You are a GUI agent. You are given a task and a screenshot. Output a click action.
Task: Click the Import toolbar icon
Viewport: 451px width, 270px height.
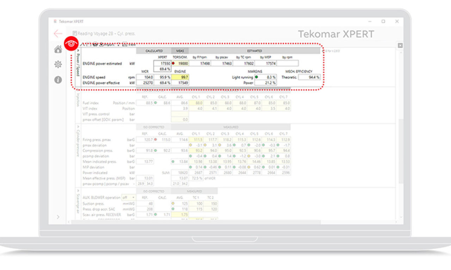tap(105, 44)
